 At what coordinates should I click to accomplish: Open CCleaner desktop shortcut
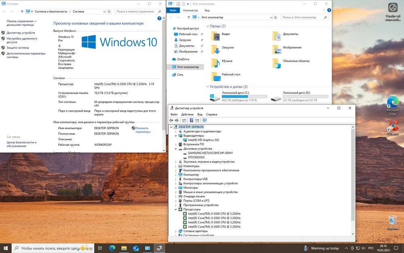393,128
